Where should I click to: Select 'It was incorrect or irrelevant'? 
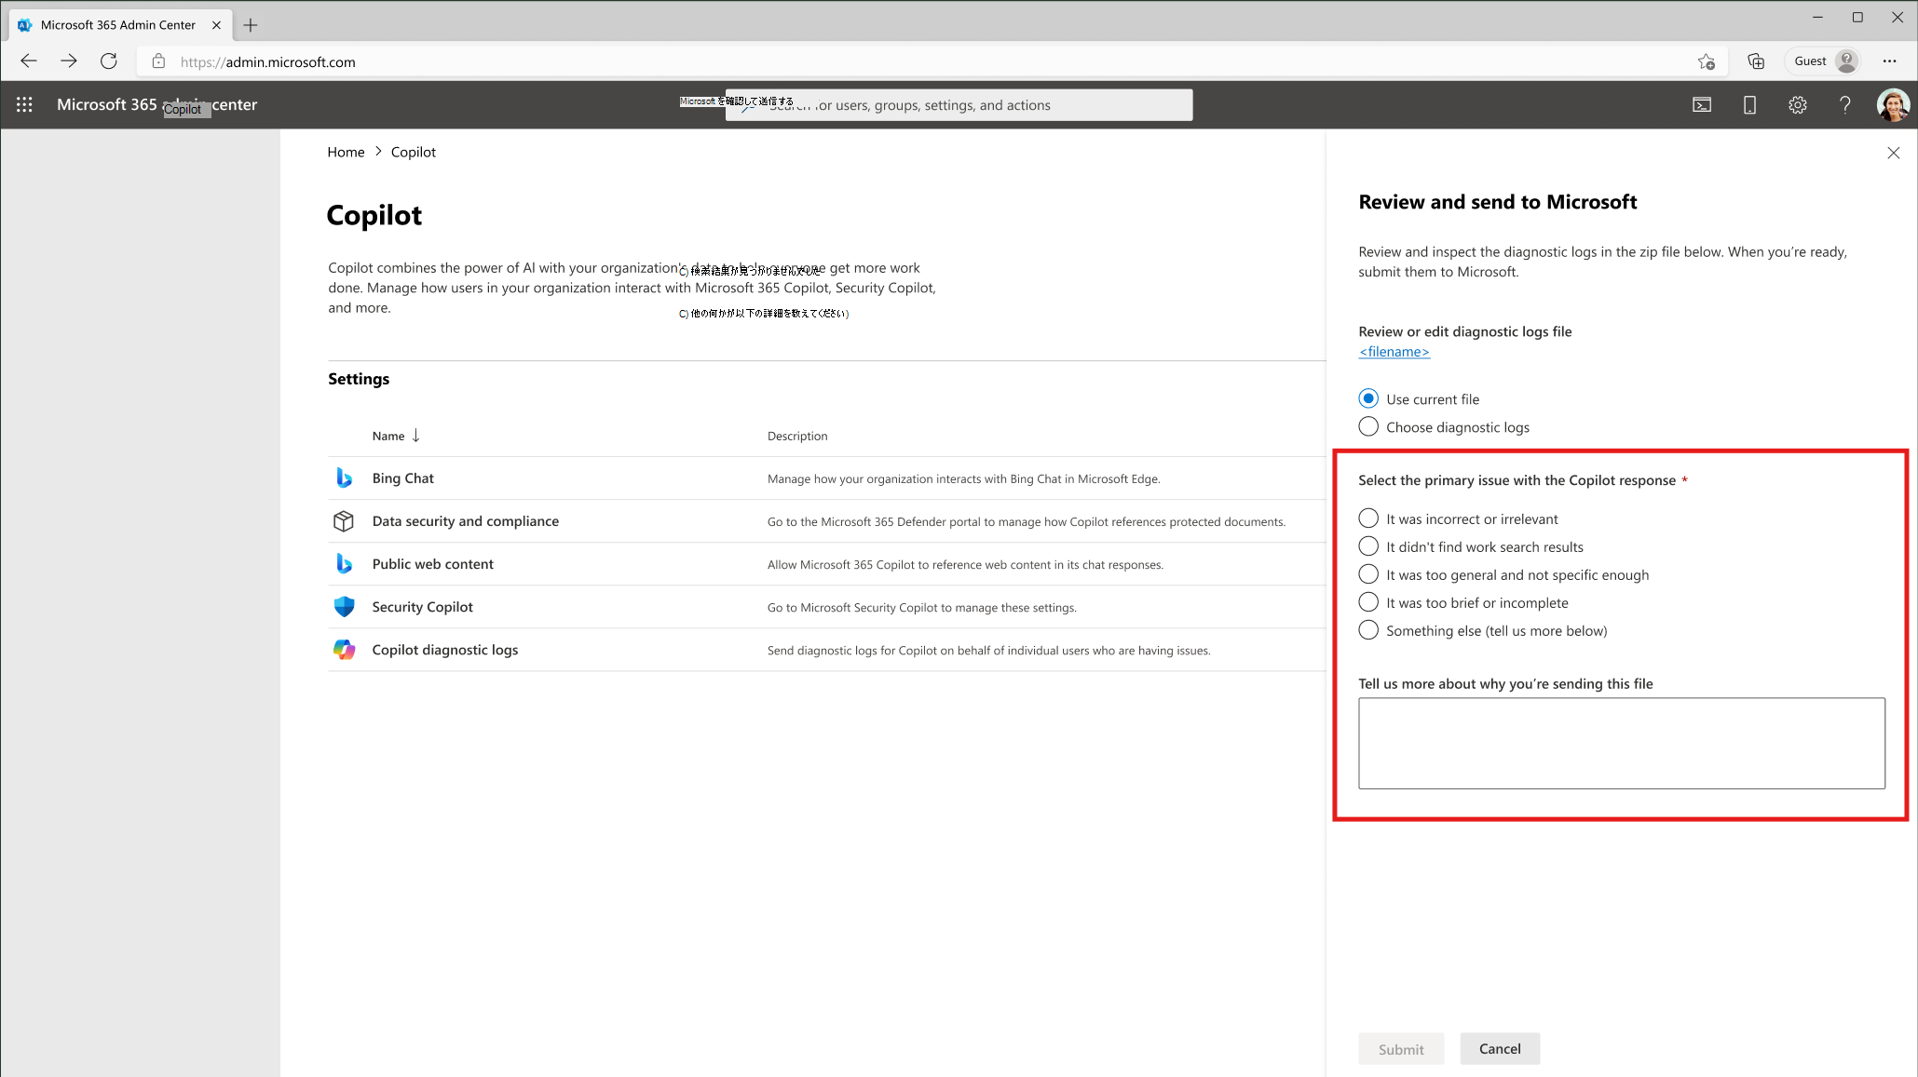tap(1368, 518)
